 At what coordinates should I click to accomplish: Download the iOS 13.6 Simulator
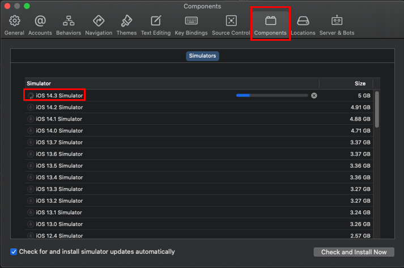click(31, 154)
